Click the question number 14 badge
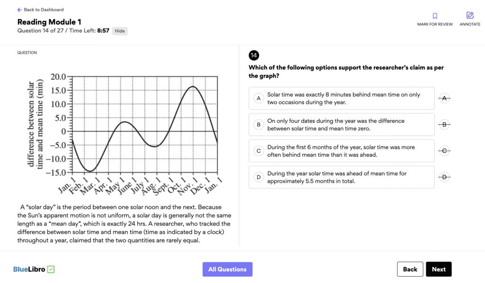 click(x=254, y=56)
